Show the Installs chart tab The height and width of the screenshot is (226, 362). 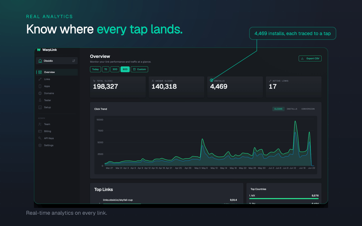pyautogui.click(x=292, y=109)
